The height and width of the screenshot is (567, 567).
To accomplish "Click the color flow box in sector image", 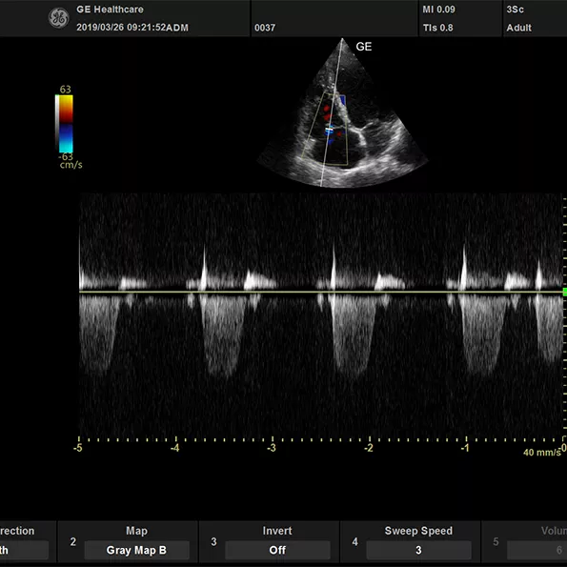I will [325, 129].
